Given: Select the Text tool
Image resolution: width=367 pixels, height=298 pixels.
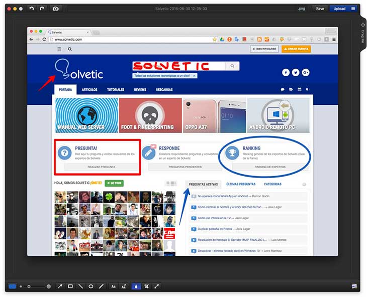Looking at the screenshot, I should click(x=113, y=286).
